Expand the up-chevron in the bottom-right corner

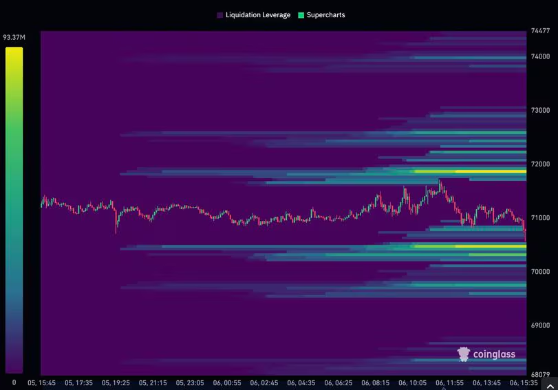(550, 387)
